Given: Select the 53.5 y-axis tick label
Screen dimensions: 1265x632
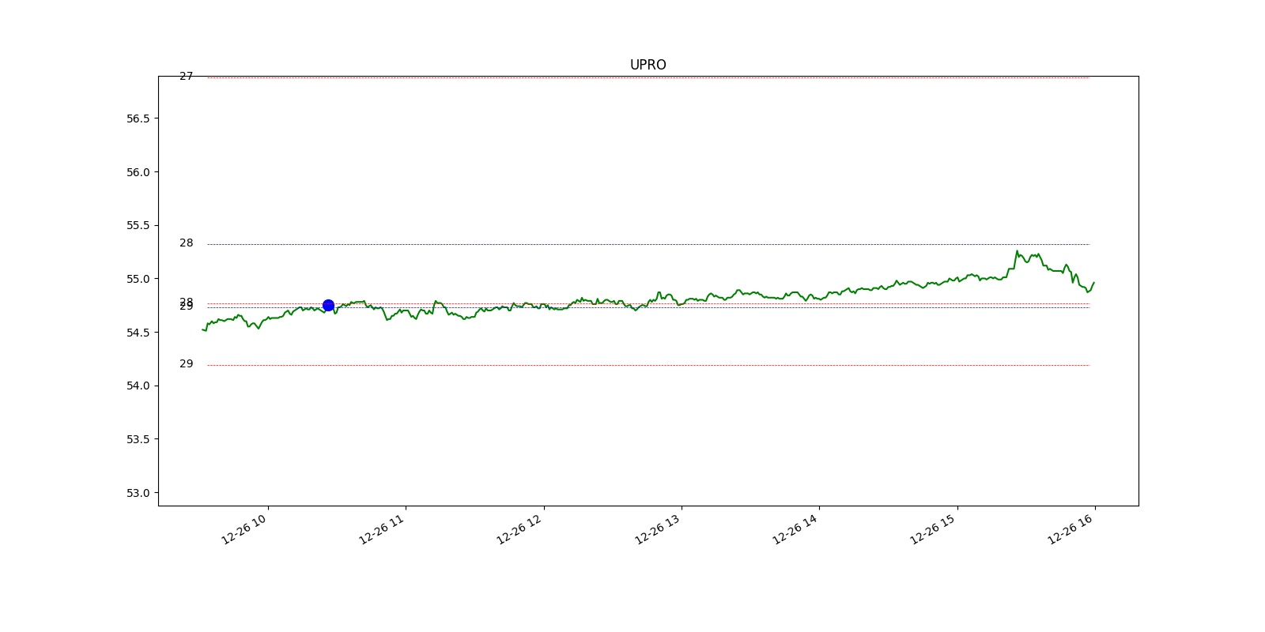Looking at the screenshot, I should [x=138, y=439].
